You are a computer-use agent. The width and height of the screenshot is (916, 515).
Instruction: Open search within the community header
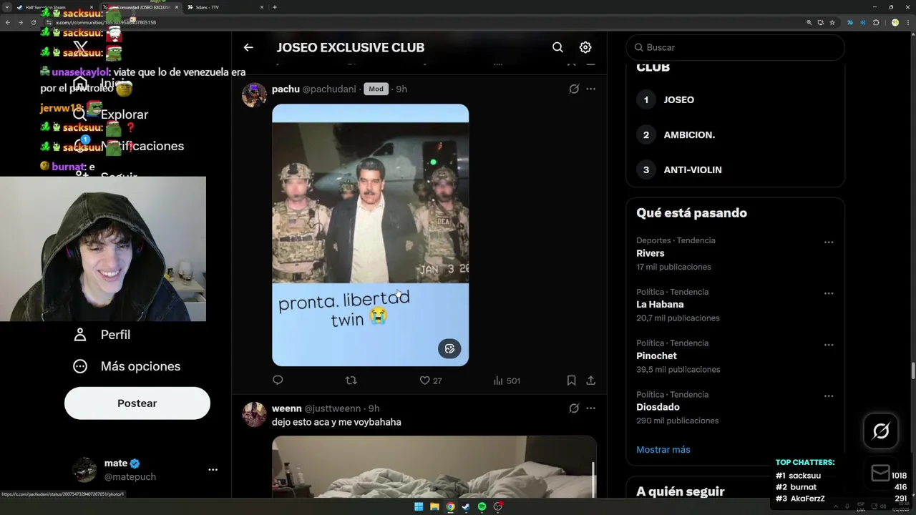[557, 47]
